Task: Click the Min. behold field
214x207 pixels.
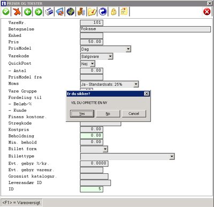Action: 91,142
